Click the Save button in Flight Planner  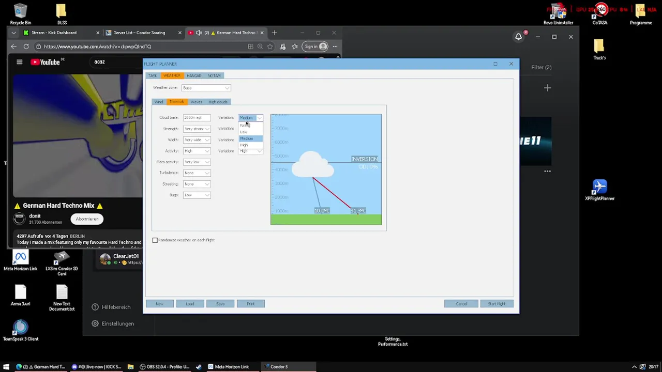point(220,304)
